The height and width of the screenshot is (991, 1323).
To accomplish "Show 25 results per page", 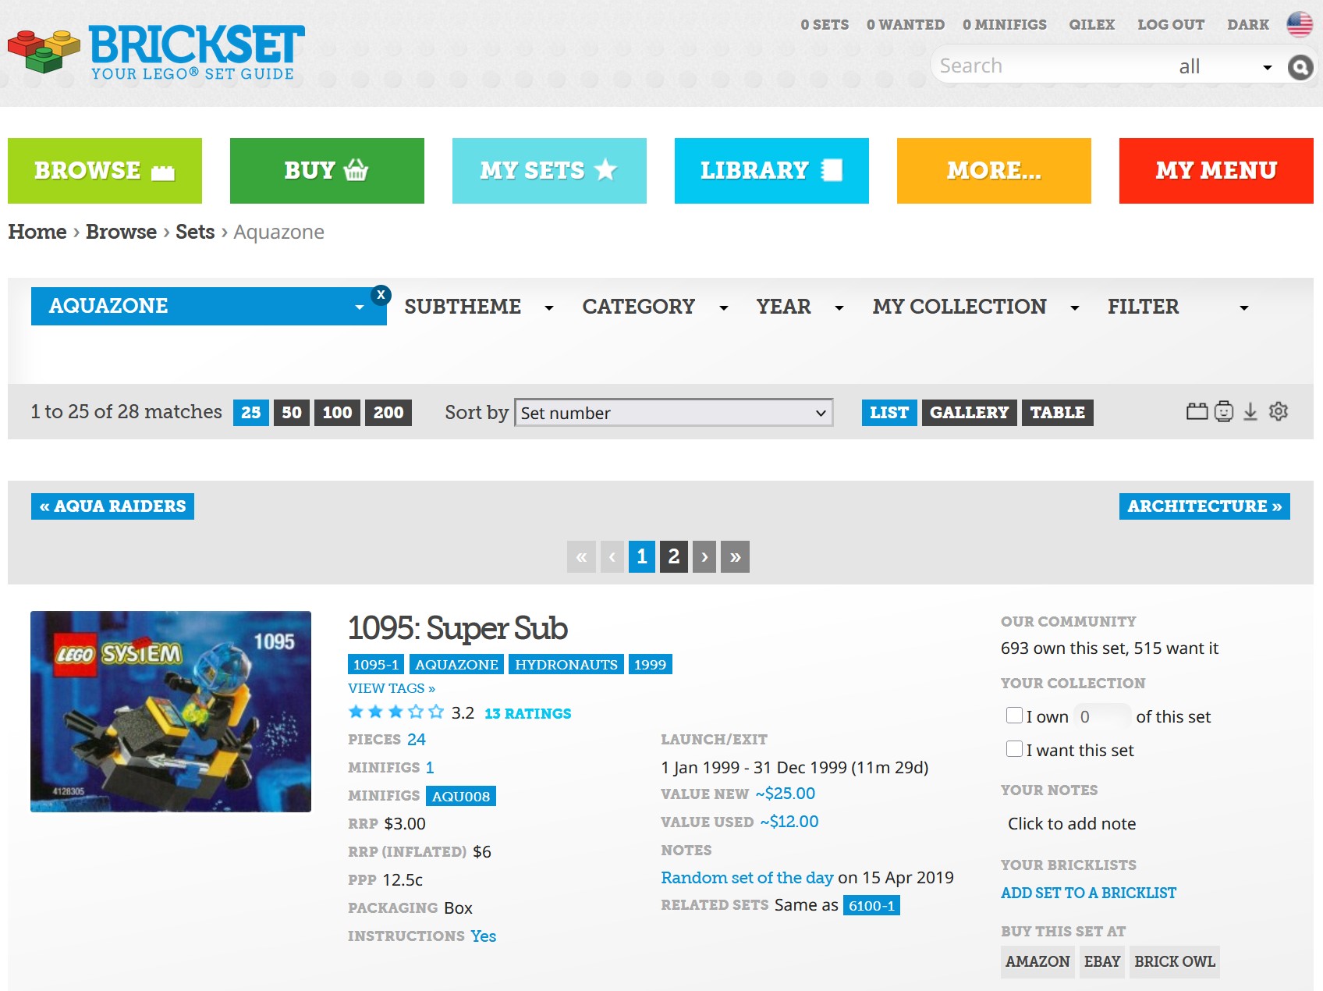I will coord(251,413).
